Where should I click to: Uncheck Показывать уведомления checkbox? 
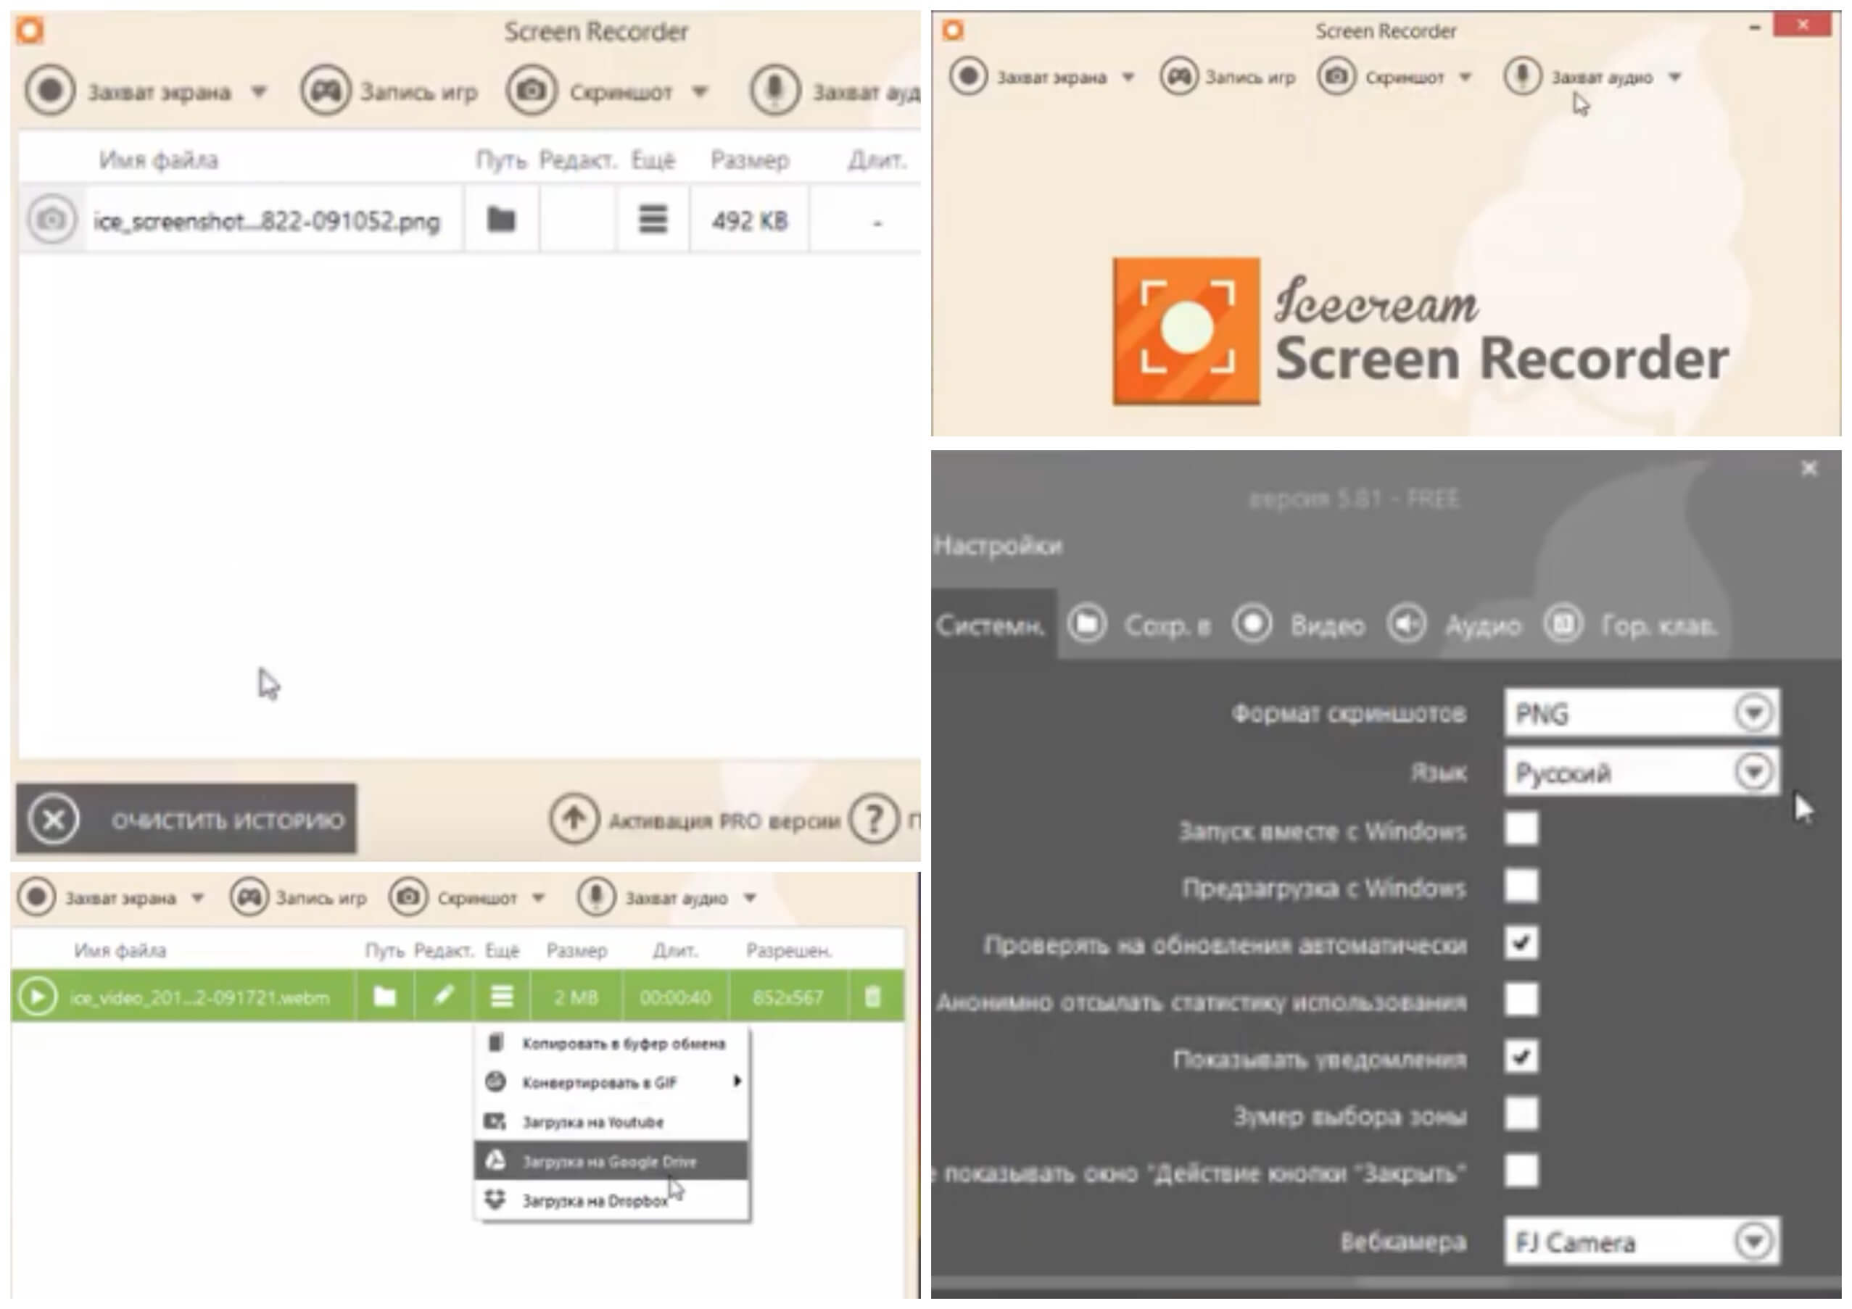pyautogui.click(x=1522, y=1057)
